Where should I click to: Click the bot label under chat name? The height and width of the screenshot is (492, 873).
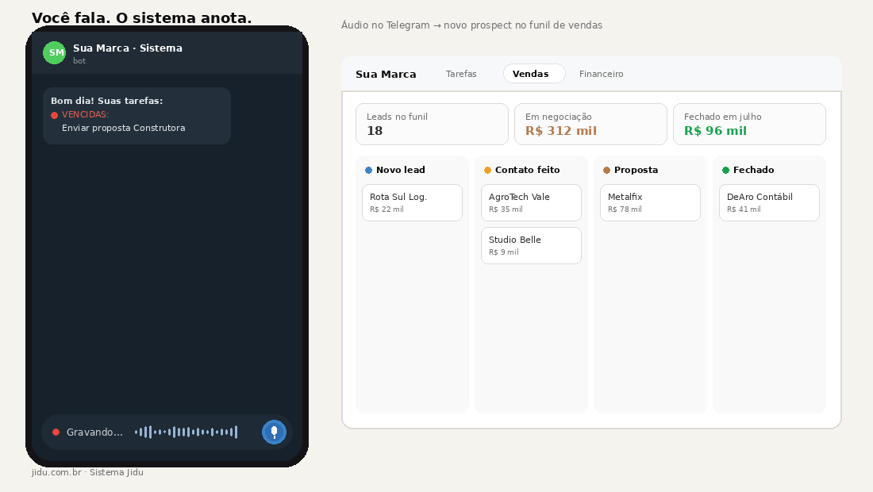(x=79, y=60)
